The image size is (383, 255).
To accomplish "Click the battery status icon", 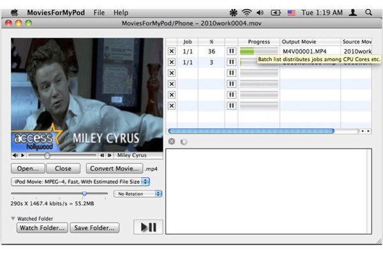I will pyautogui.click(x=276, y=13).
